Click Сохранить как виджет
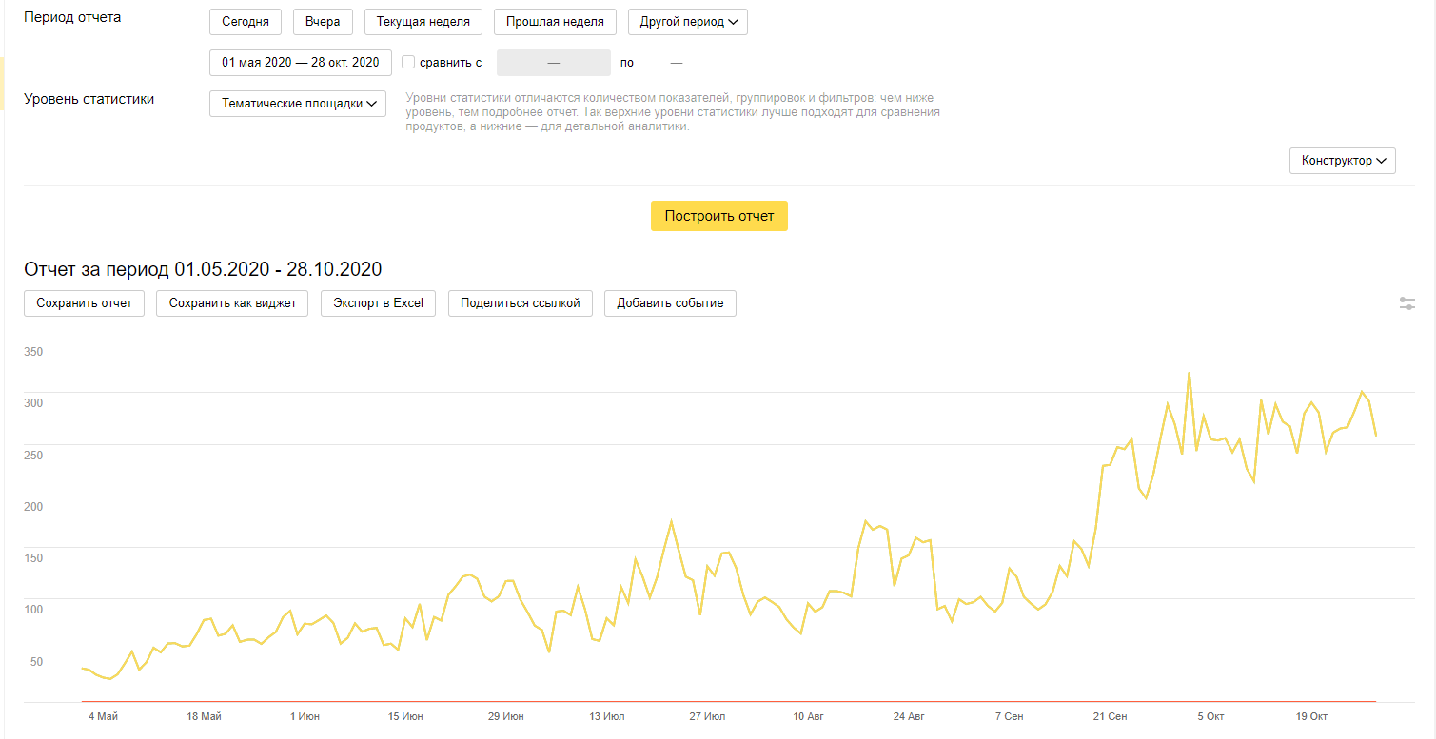Image resolution: width=1436 pixels, height=739 pixels. tap(232, 303)
